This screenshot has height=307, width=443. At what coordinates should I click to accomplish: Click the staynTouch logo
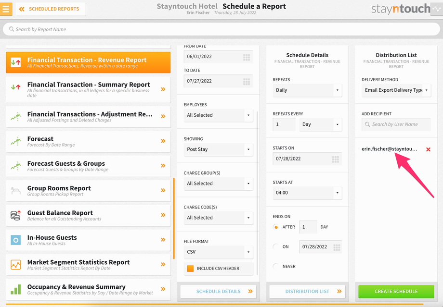401,9
